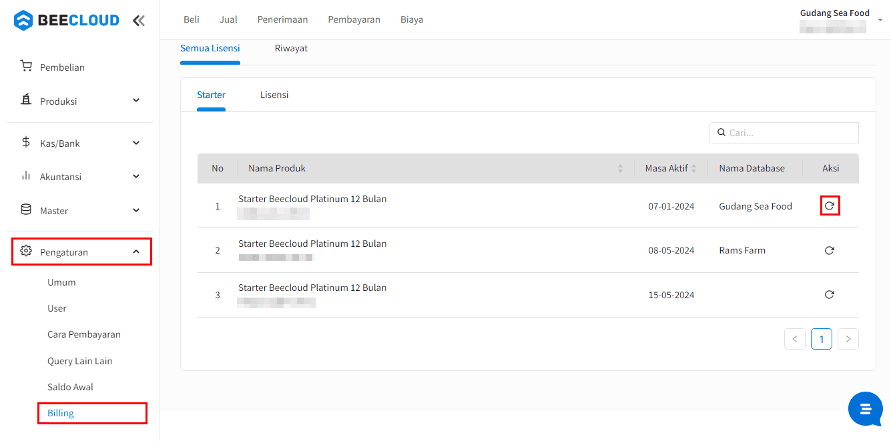
Task: Click the BEECLOUD logo
Action: (x=67, y=21)
